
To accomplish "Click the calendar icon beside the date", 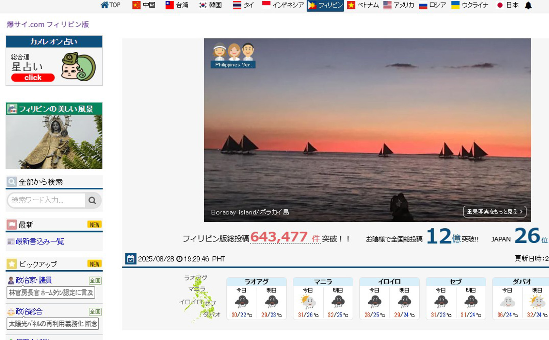I will [130, 259].
